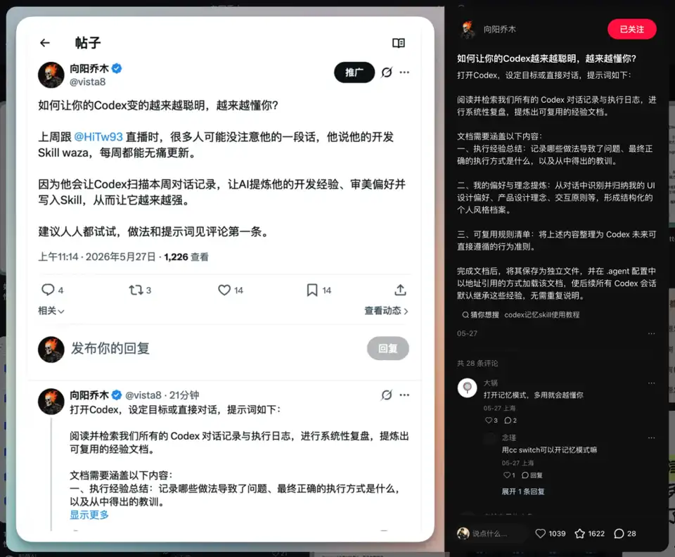Click 大锅's comment avatar
The width and height of the screenshot is (675, 557).
467,388
